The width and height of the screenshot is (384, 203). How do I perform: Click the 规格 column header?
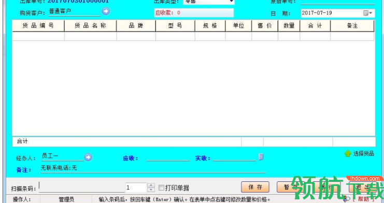coord(210,26)
